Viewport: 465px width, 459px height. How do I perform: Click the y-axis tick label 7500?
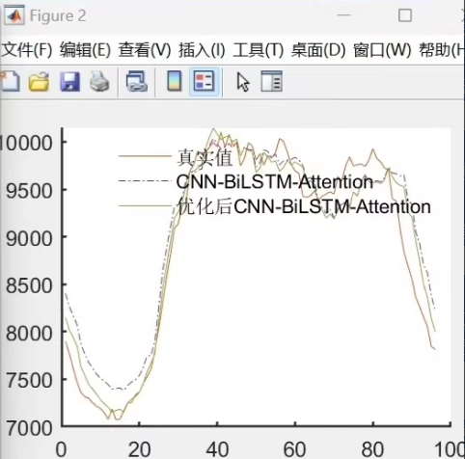pyautogui.click(x=29, y=381)
